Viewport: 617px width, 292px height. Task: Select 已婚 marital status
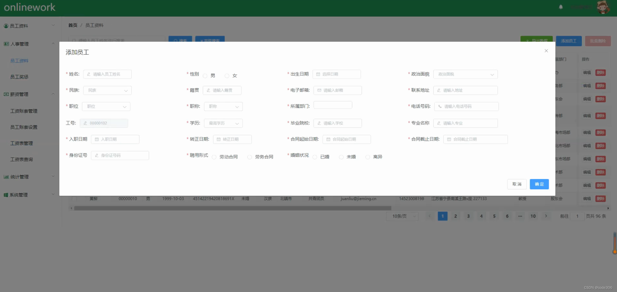tap(315, 157)
